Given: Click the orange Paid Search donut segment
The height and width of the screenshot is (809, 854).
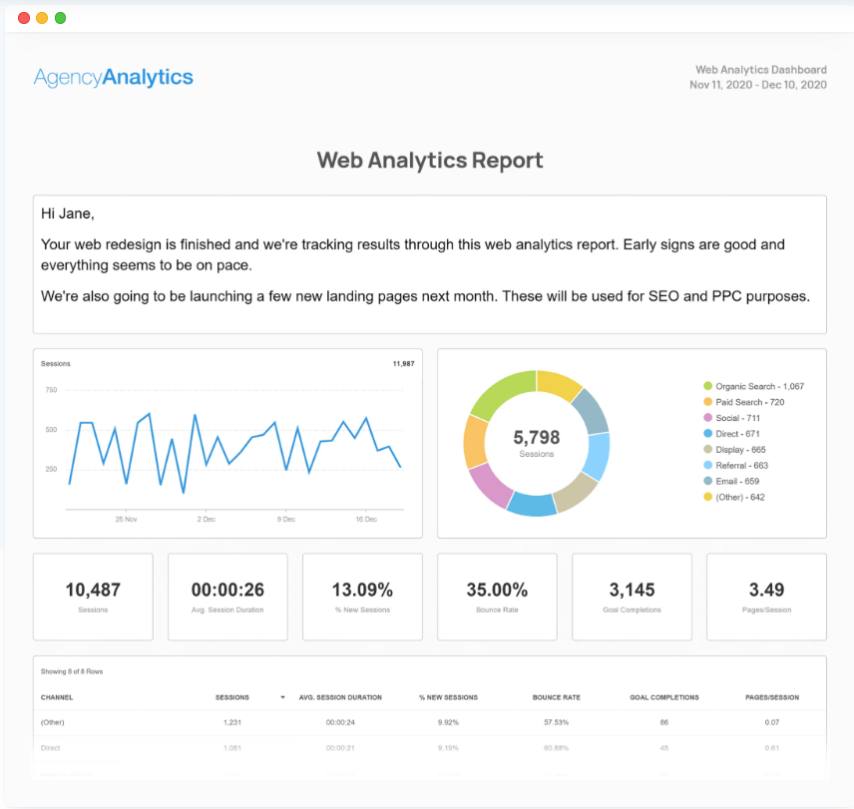Looking at the screenshot, I should (474, 442).
